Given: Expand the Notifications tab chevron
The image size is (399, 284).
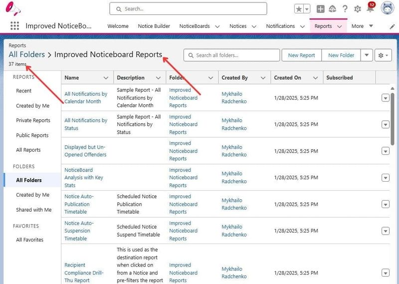Looking at the screenshot, I should [x=302, y=26].
